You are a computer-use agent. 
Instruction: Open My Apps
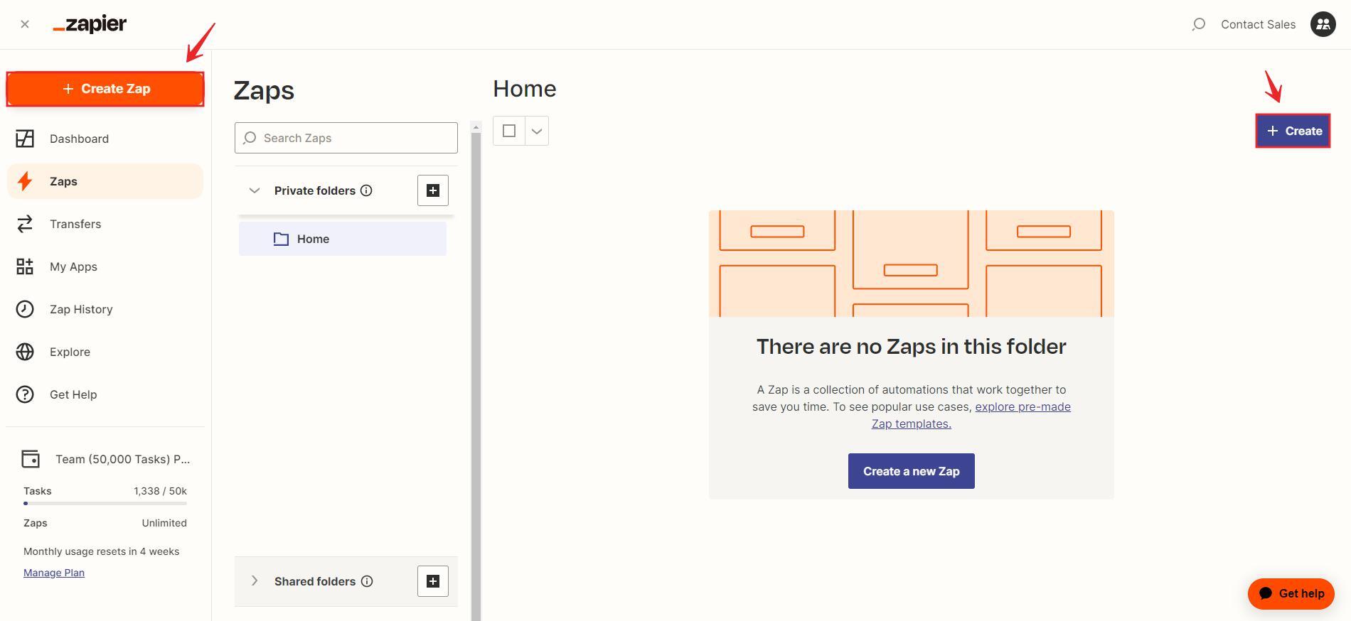(105, 266)
